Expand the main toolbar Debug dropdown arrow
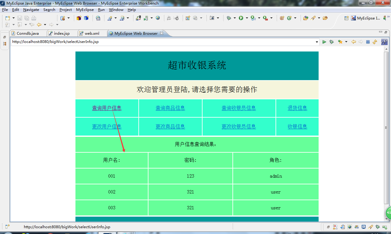 click(235, 18)
